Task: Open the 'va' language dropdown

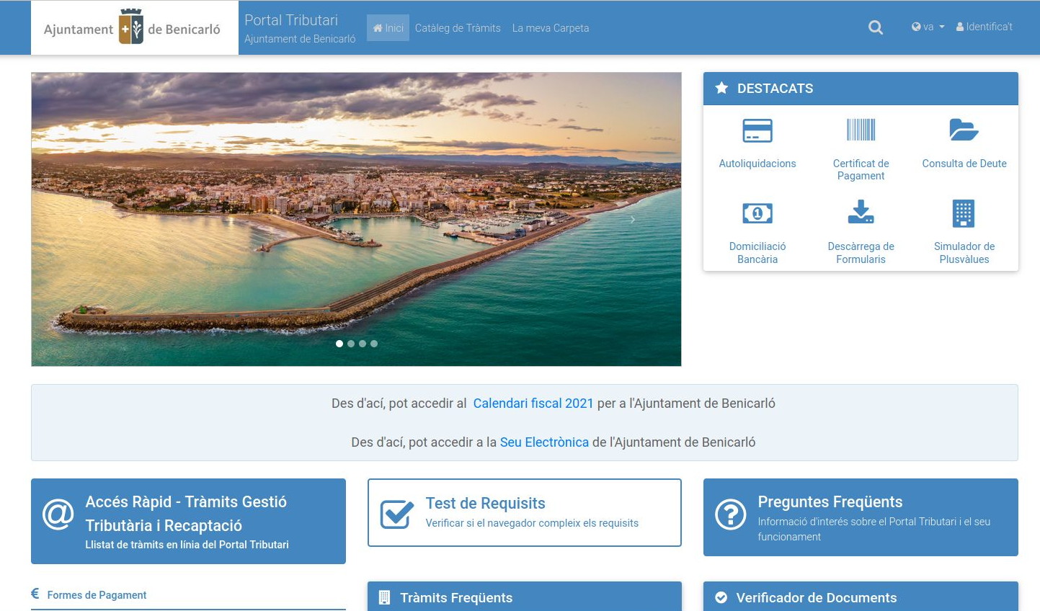Action: pyautogui.click(x=928, y=27)
